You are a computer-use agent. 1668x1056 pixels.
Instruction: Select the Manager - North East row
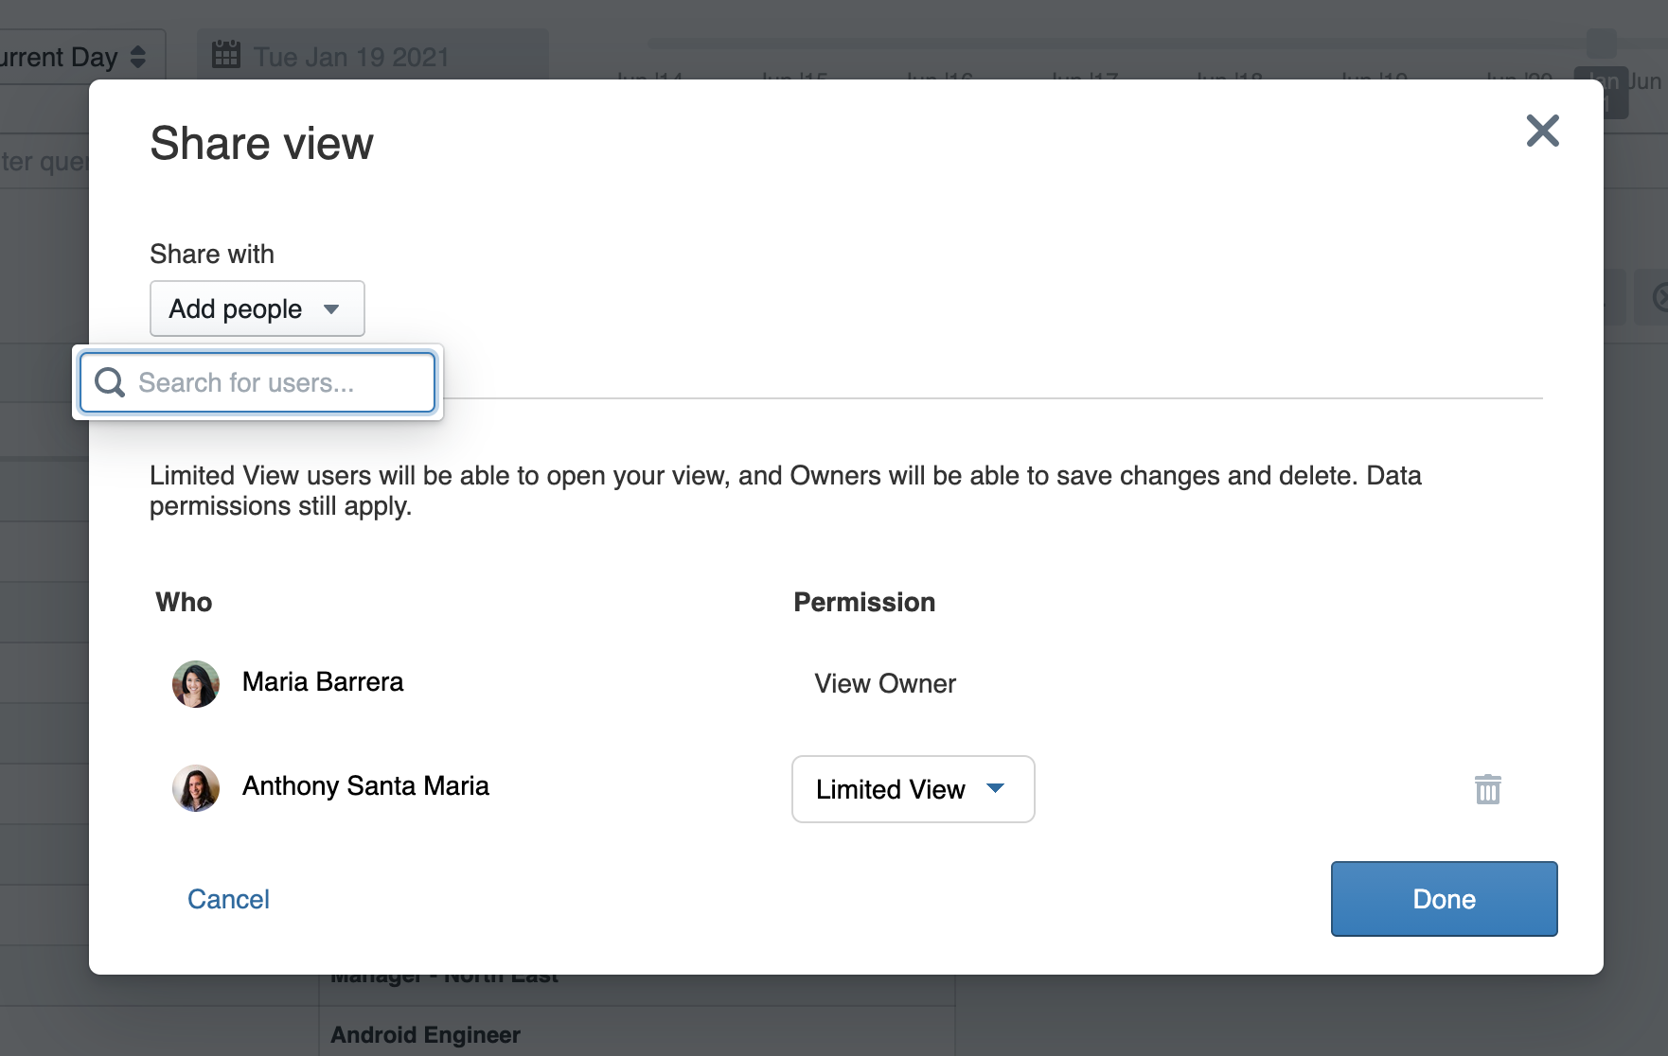click(x=445, y=980)
